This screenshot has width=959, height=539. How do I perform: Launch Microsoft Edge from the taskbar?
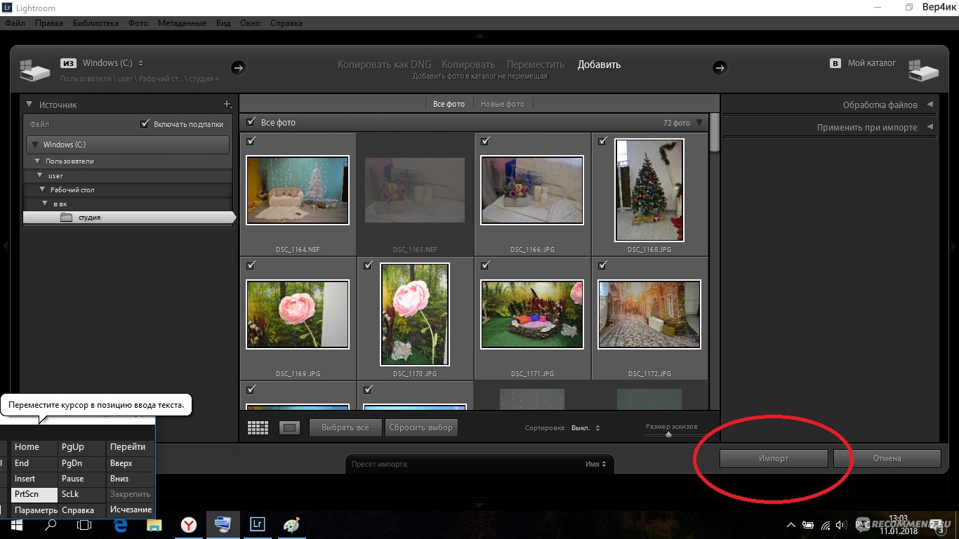[x=120, y=524]
